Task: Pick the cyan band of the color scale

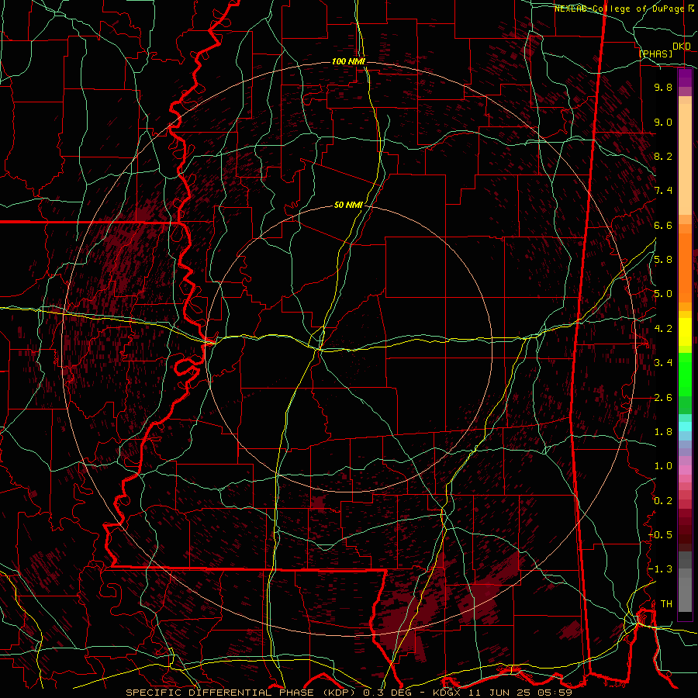Action: (685, 427)
